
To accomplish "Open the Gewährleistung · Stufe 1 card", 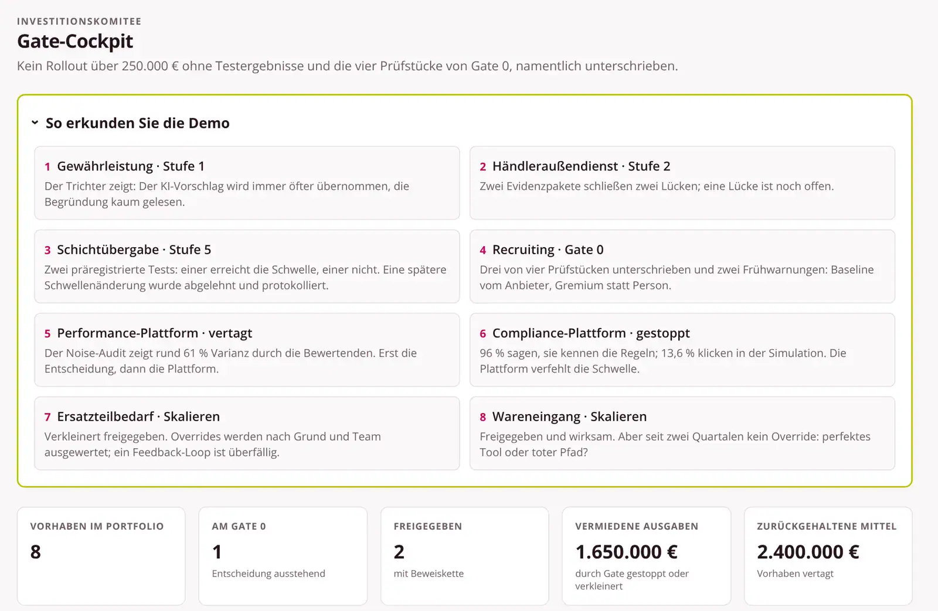I will click(x=247, y=183).
